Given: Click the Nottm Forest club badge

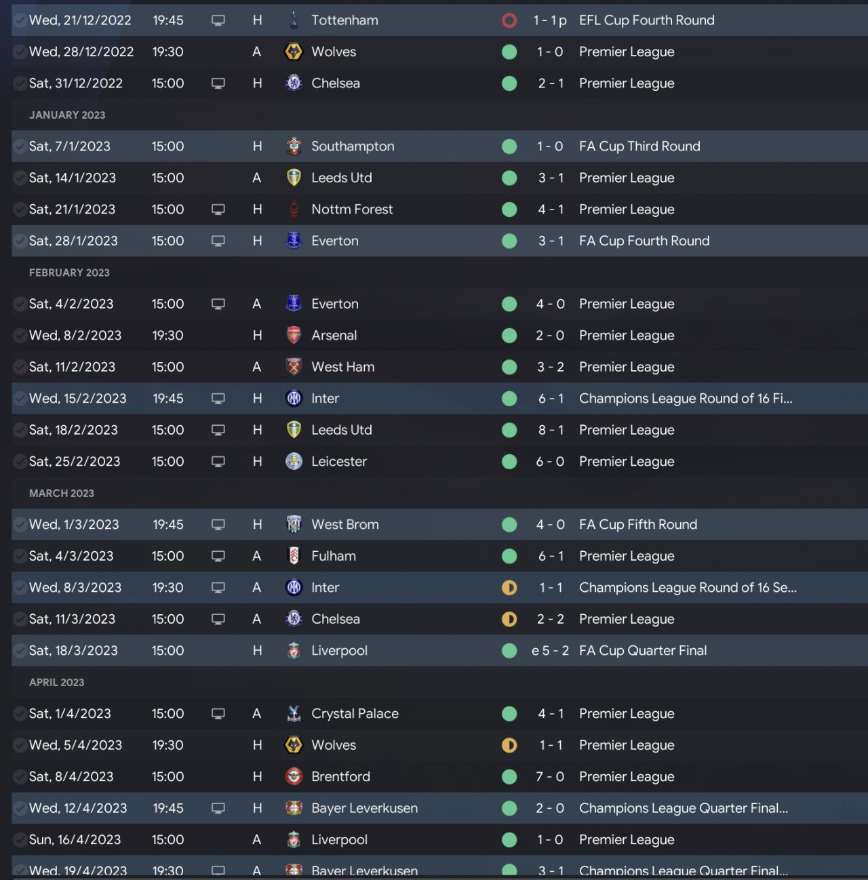Looking at the screenshot, I should click(294, 209).
